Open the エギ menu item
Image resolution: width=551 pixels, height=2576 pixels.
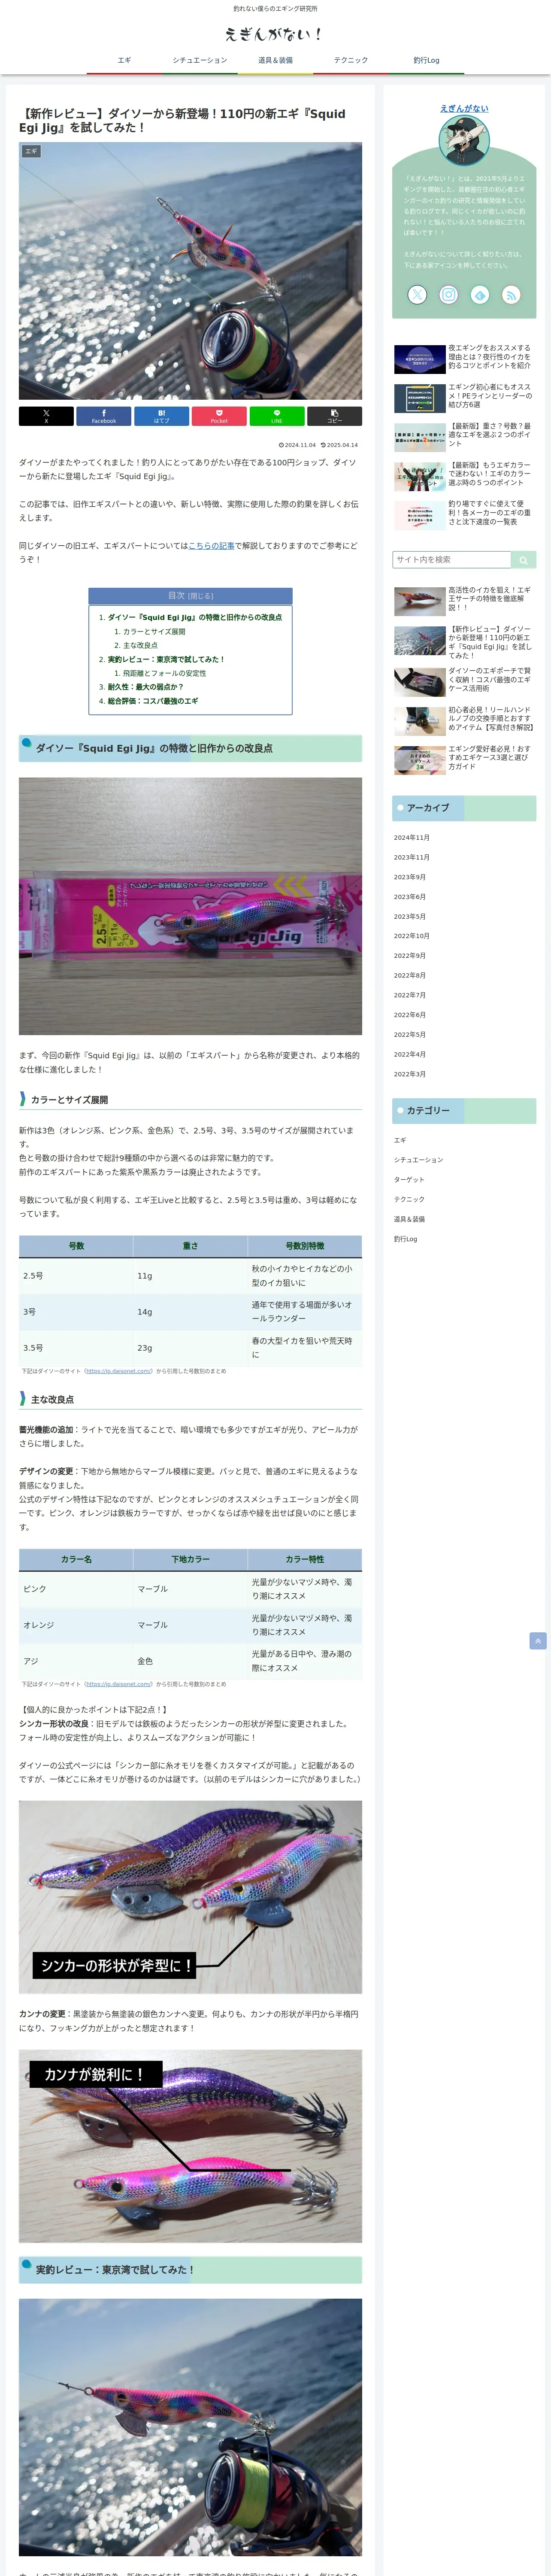tap(124, 60)
